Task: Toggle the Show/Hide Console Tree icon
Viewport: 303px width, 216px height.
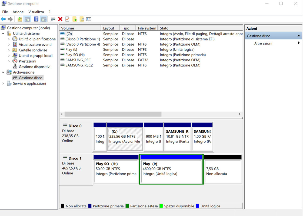Action: [x=27, y=19]
